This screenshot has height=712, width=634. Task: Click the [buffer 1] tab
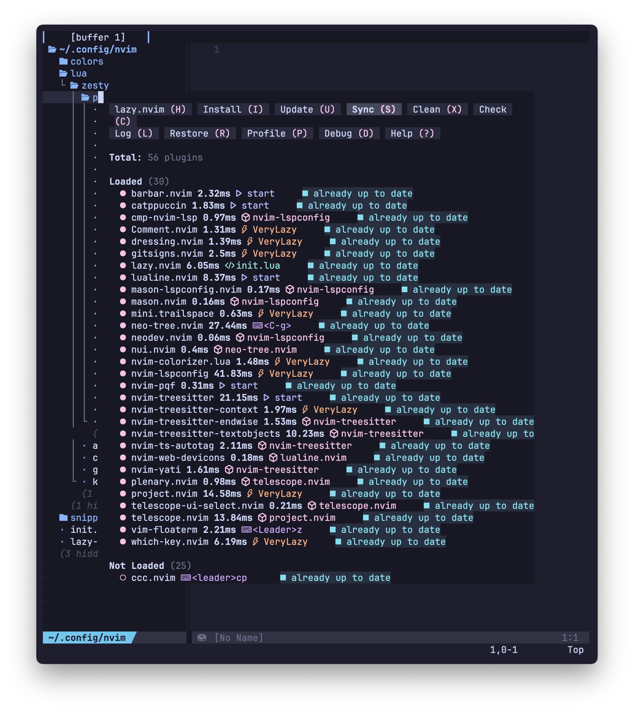[97, 37]
